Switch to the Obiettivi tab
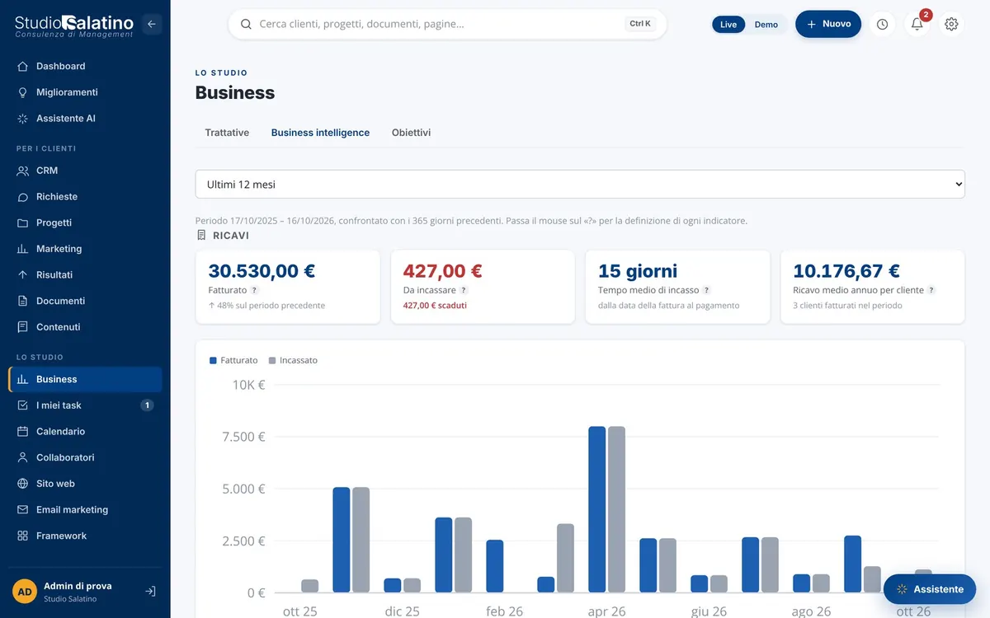This screenshot has width=990, height=618. (411, 133)
